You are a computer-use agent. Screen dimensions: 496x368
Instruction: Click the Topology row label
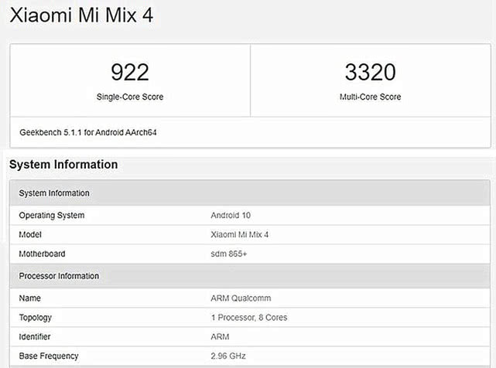(x=35, y=318)
